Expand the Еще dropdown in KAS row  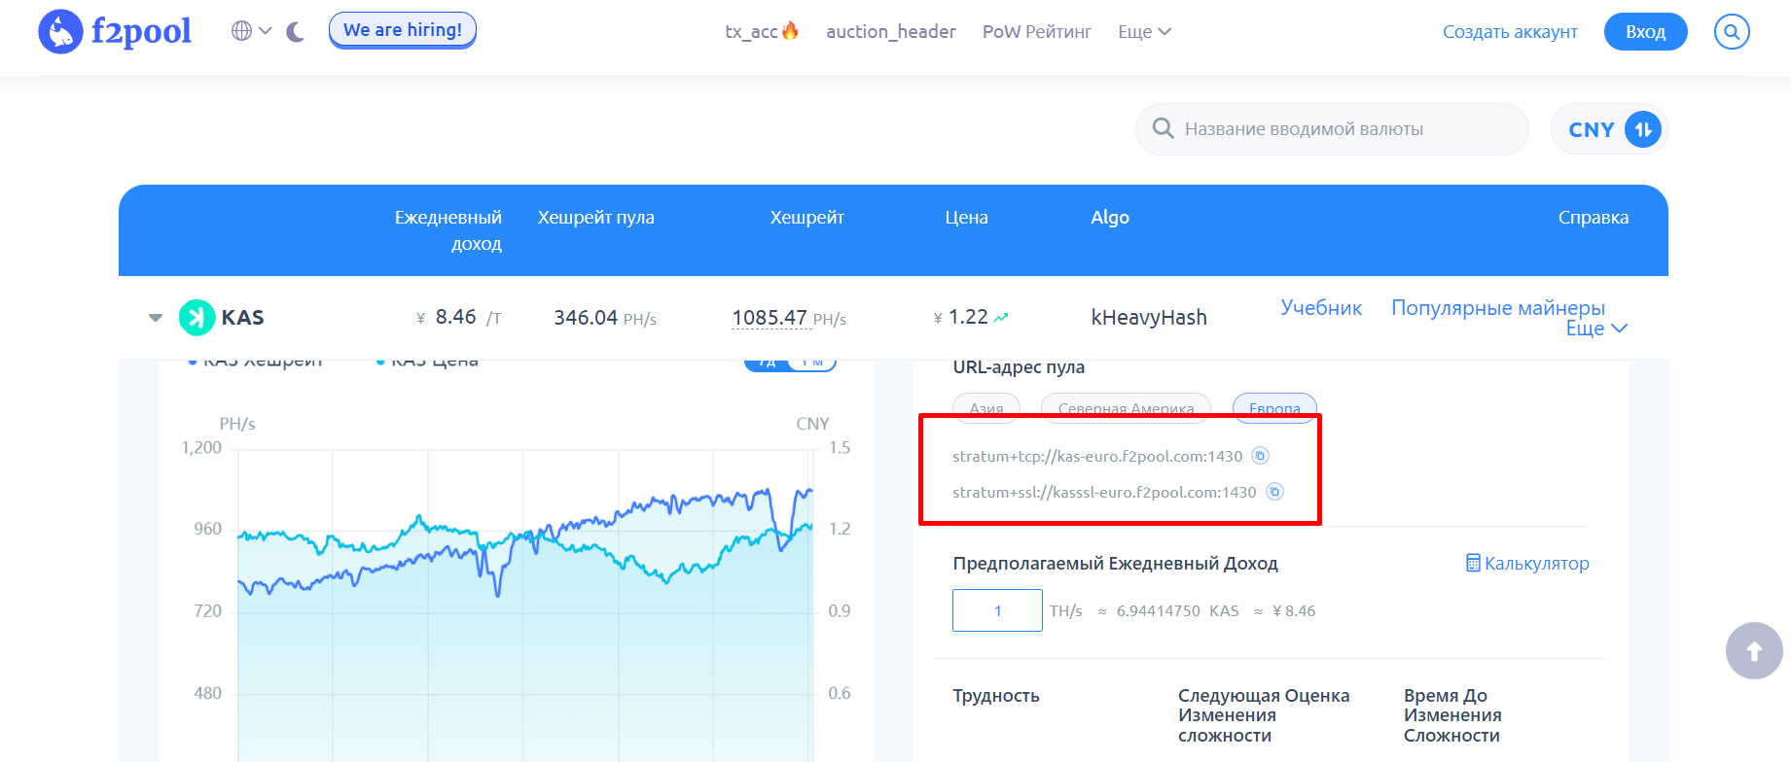pos(1596,329)
